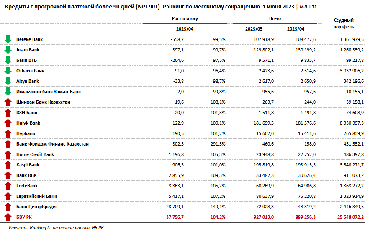365x233 pixels.
Task: Click the green down arrow beside Bereke Bank
Action: click(x=8, y=39)
